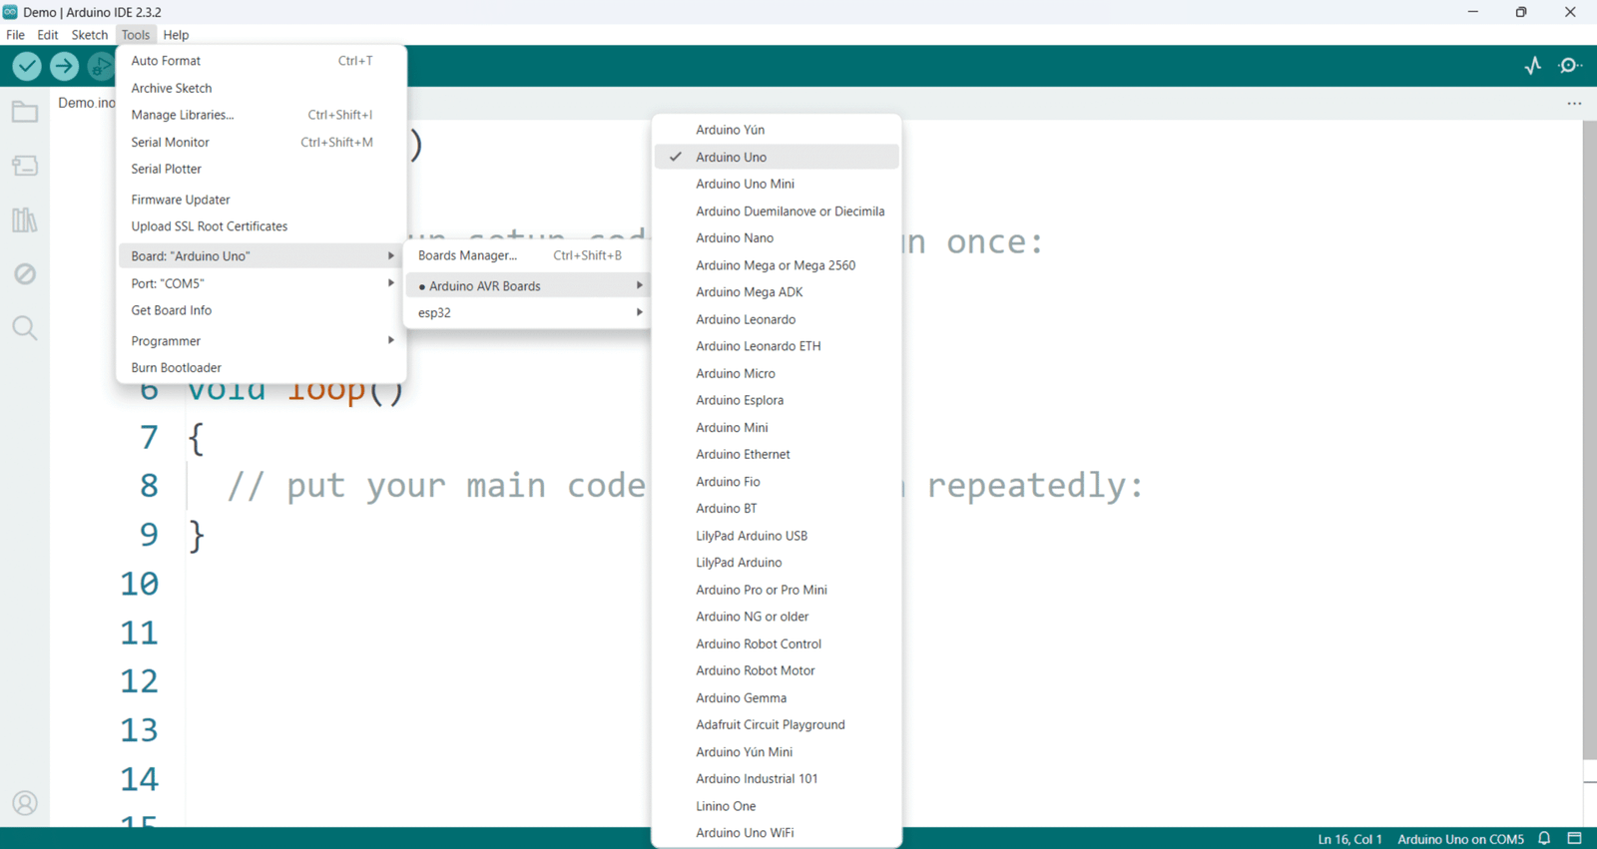
Task: Click "Ln 16, Col 1" cursor position
Action: (x=1349, y=839)
